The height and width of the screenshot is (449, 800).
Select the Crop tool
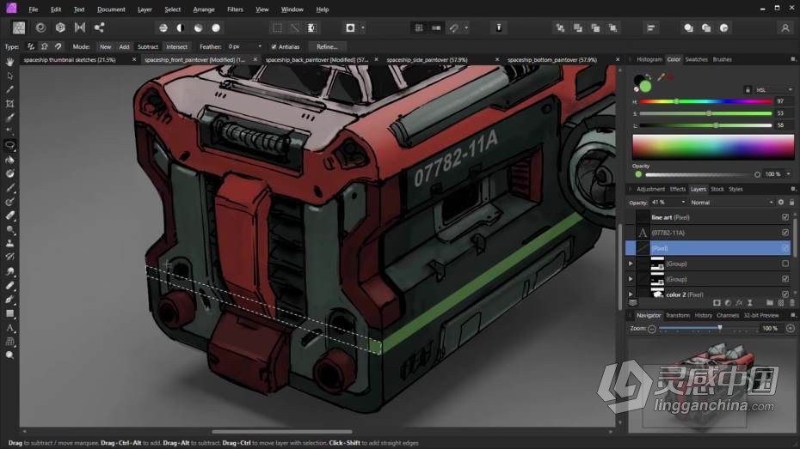pos(9,104)
